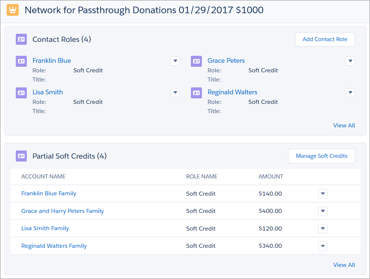Image resolution: width=370 pixels, height=279 pixels.
Task: Open the Reginald Walters Family account link
Action: pos(54,246)
